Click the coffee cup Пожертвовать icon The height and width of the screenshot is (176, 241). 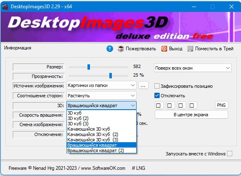121,49
